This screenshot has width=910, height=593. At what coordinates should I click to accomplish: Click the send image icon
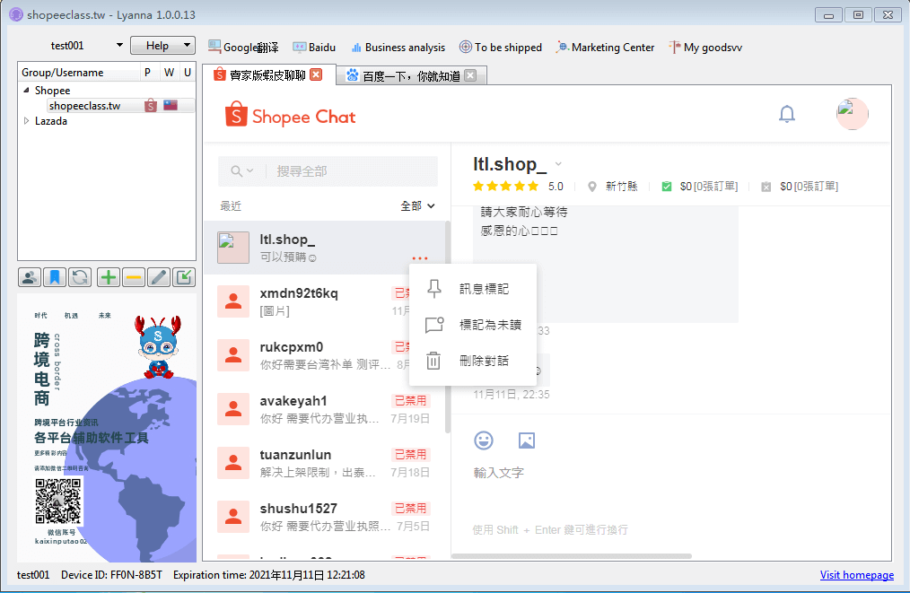527,440
